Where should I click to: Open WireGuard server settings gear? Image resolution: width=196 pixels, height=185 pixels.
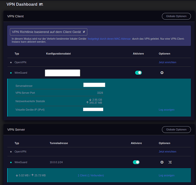[162, 162]
